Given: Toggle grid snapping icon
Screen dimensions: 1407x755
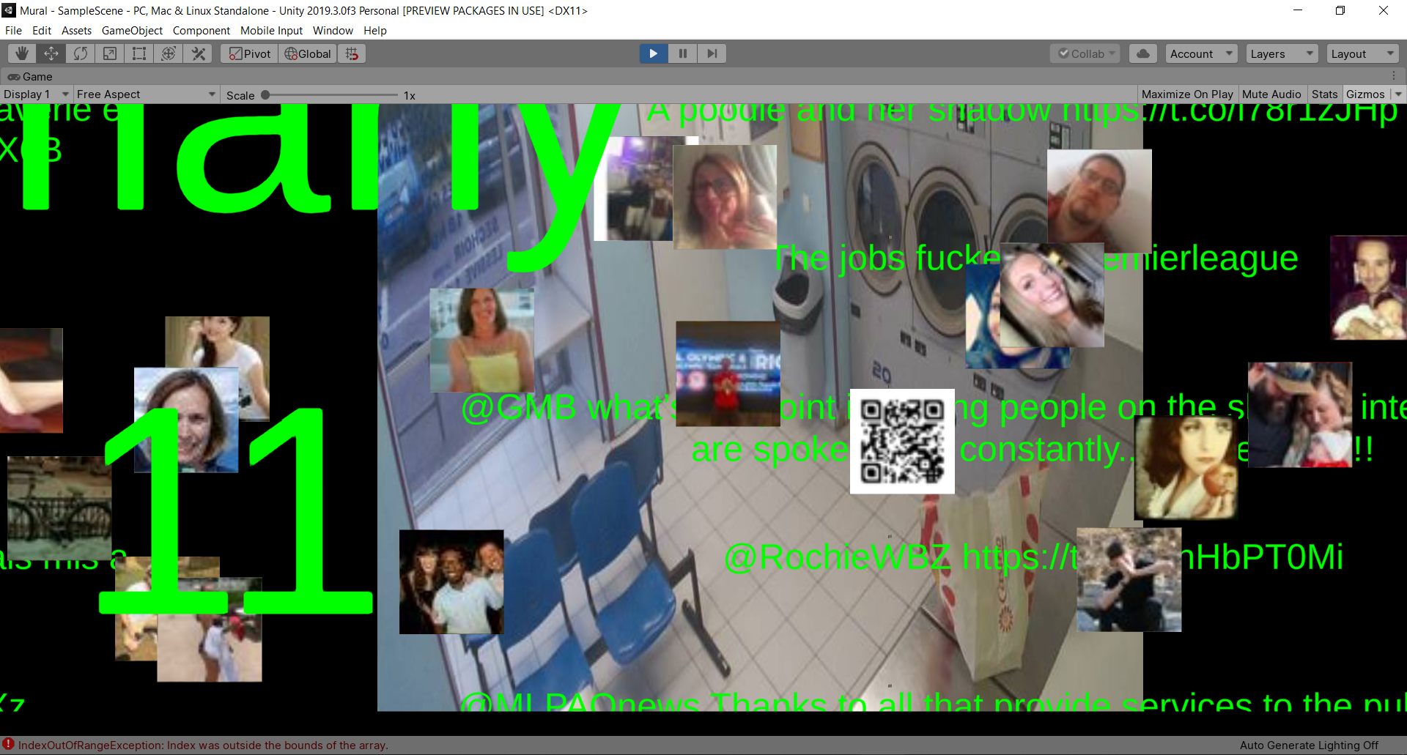Looking at the screenshot, I should tap(352, 53).
